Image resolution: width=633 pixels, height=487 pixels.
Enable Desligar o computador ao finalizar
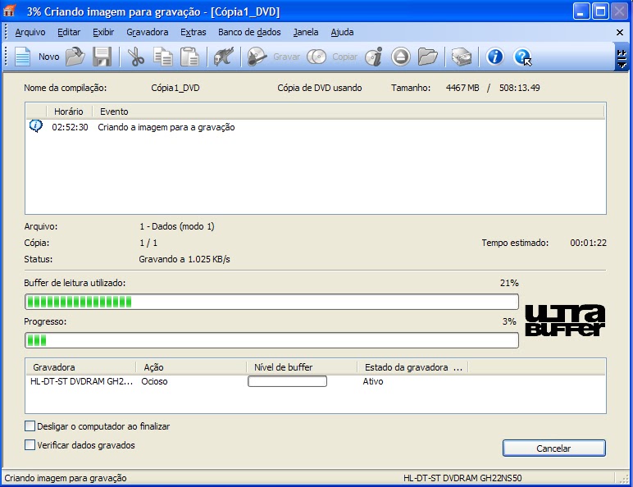30,426
